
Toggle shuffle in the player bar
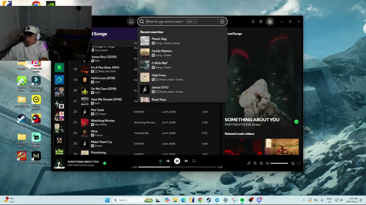coord(160,161)
